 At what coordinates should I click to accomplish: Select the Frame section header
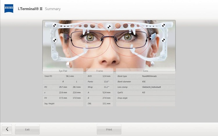[x=99, y=71]
